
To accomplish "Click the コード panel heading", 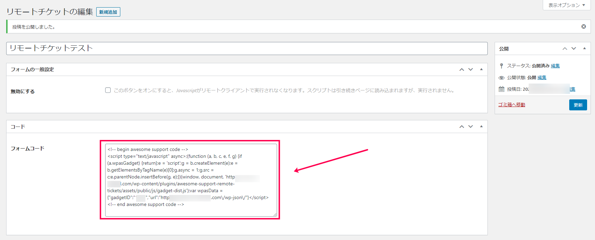I will pos(18,127).
